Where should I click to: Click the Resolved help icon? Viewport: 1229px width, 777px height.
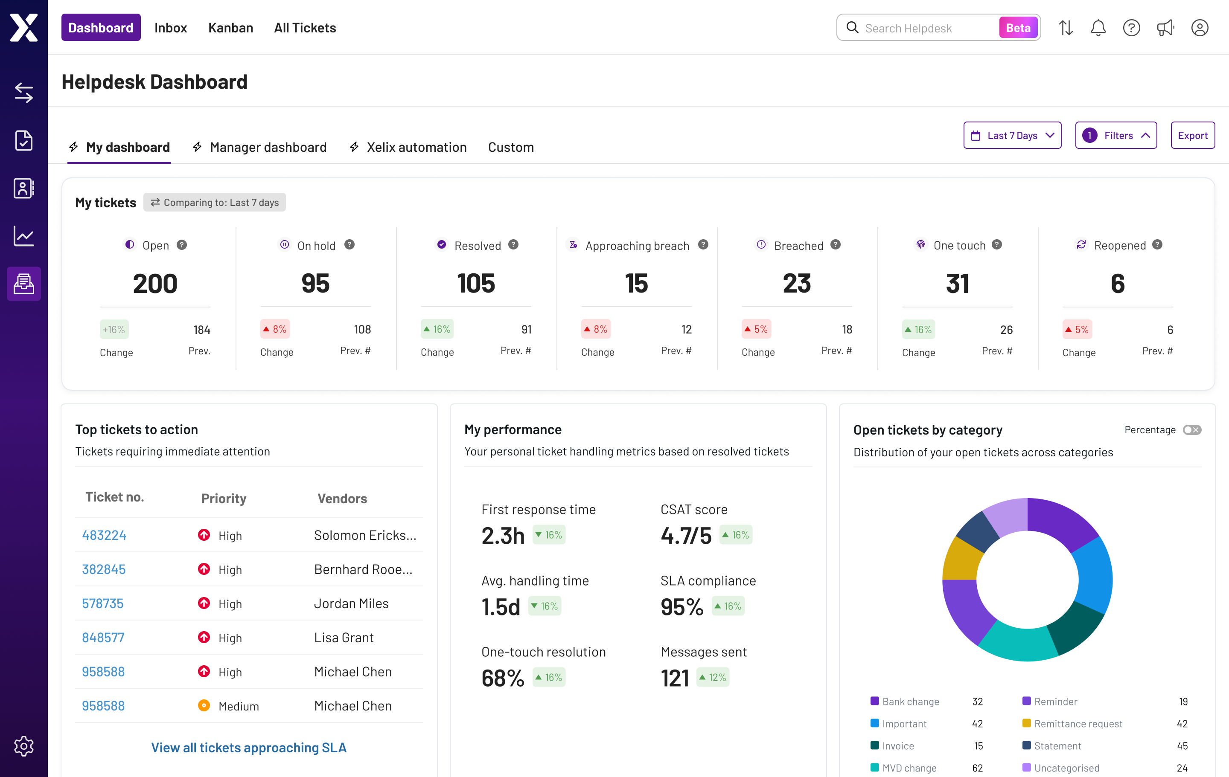pos(513,245)
